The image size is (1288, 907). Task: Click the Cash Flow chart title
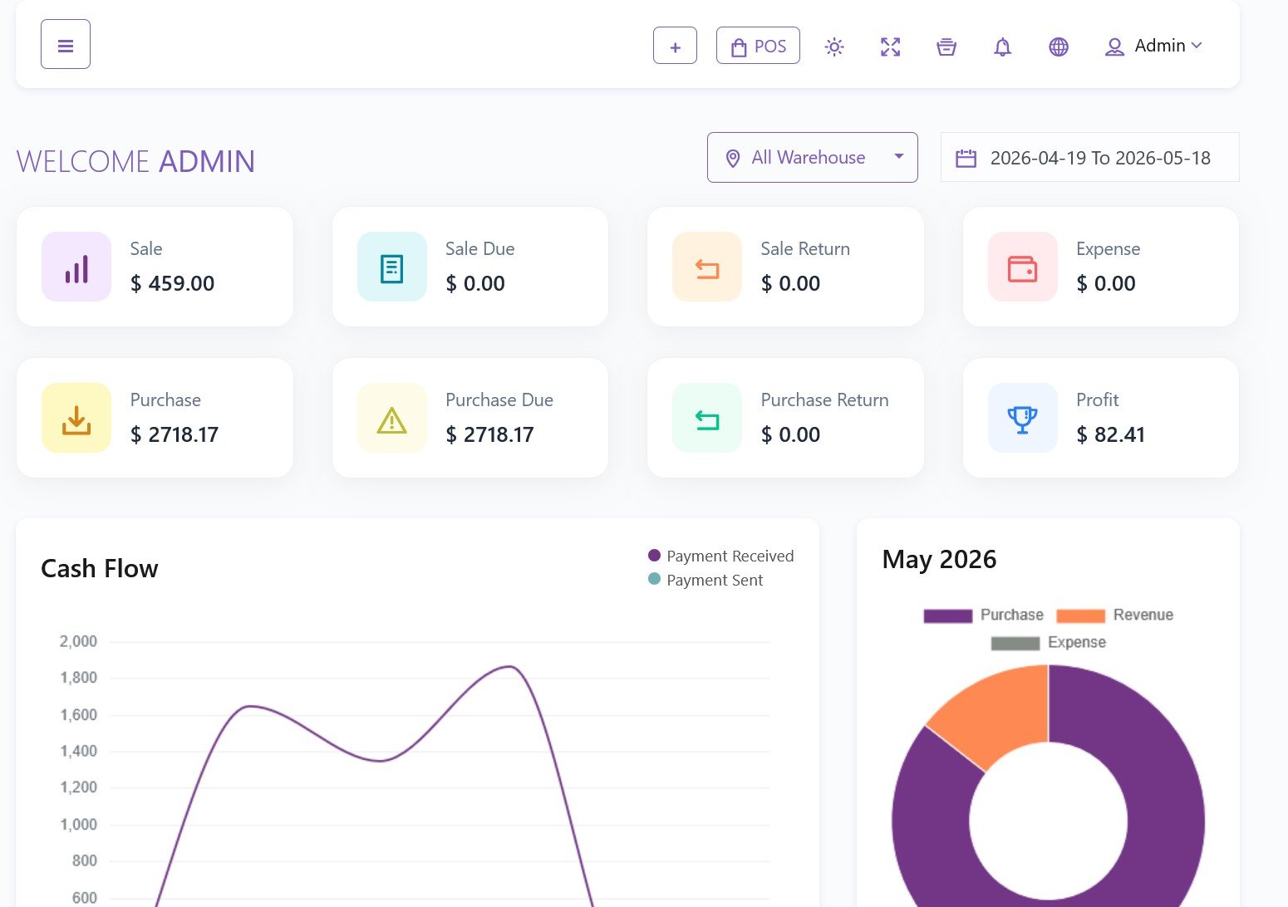point(100,568)
